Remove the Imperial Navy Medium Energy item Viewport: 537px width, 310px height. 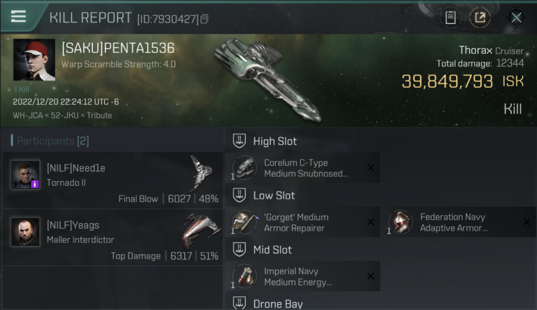coord(371,276)
